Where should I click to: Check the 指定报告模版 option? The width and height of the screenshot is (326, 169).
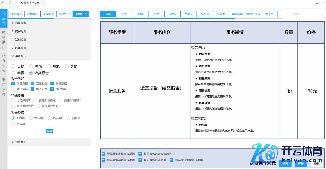tap(35, 100)
